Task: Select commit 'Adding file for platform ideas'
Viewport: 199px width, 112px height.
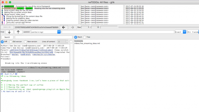Action: [x=18, y=18]
